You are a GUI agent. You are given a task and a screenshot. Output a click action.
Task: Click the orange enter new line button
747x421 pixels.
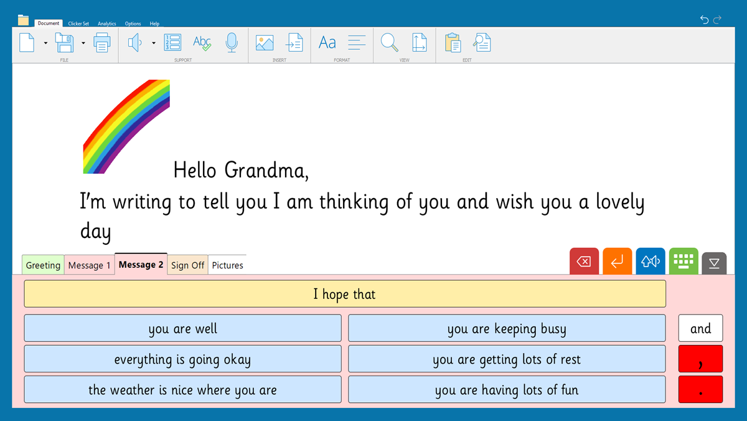point(617,262)
